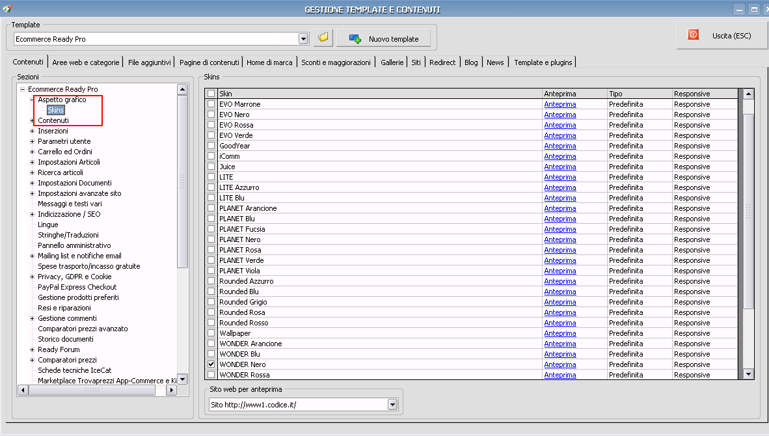The width and height of the screenshot is (769, 436).
Task: Check the PLANET Fucsia skin checkbox
Action: tap(211, 229)
